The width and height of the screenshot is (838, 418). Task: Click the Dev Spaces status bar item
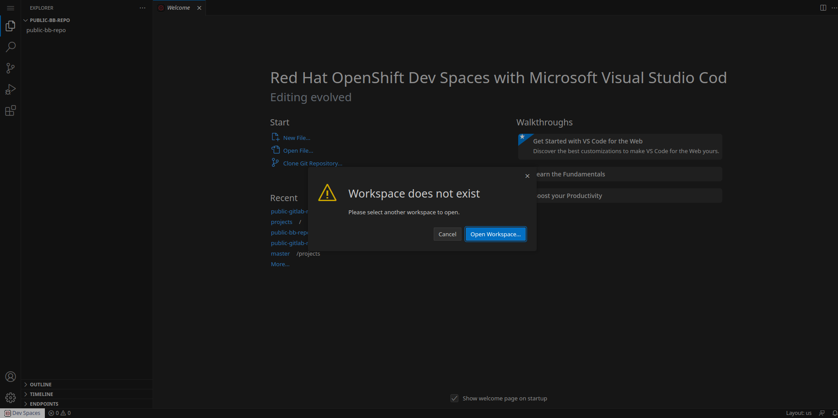pyautogui.click(x=23, y=413)
